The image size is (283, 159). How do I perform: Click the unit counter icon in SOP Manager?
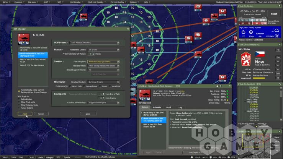coord(23,39)
